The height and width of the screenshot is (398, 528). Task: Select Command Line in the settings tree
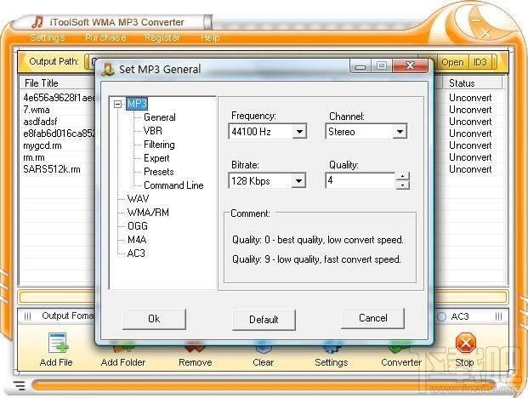(173, 185)
